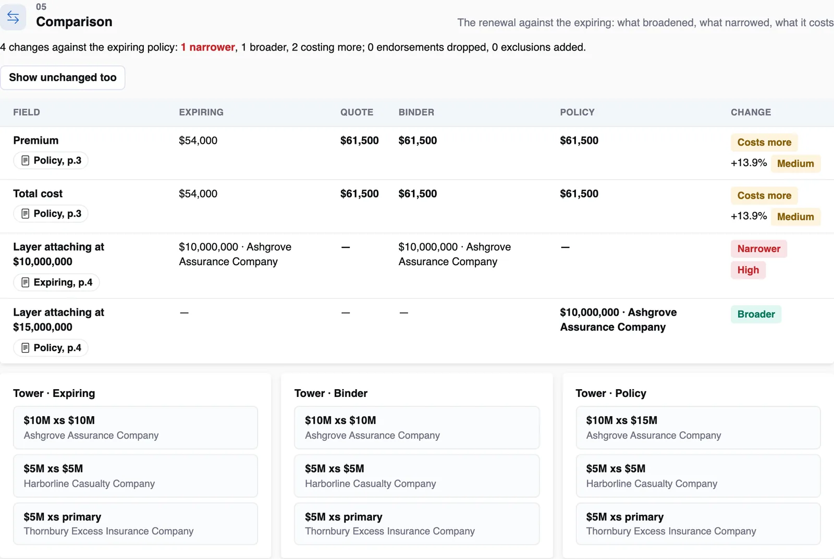834x559 pixels.
Task: Select $10M xs $15M layer in Tower Policy
Action: pyautogui.click(x=698, y=428)
